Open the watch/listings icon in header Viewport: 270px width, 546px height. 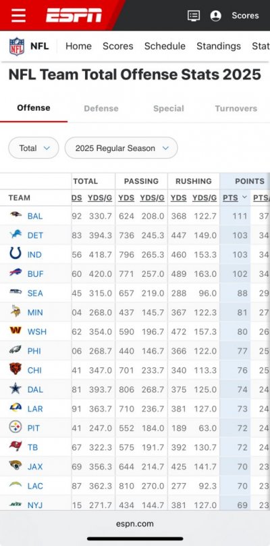[194, 16]
